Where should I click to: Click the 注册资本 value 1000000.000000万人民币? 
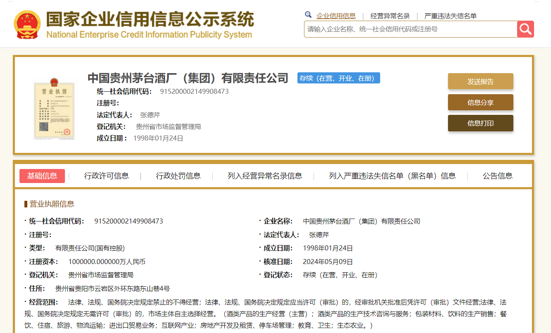[x=107, y=262]
